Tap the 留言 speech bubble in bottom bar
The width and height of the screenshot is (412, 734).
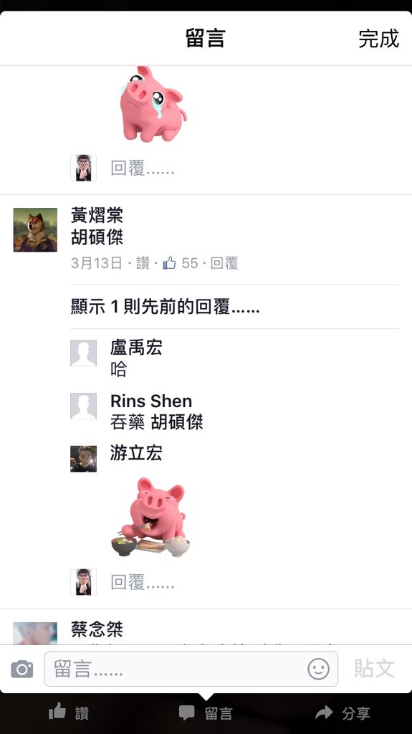[x=187, y=713]
